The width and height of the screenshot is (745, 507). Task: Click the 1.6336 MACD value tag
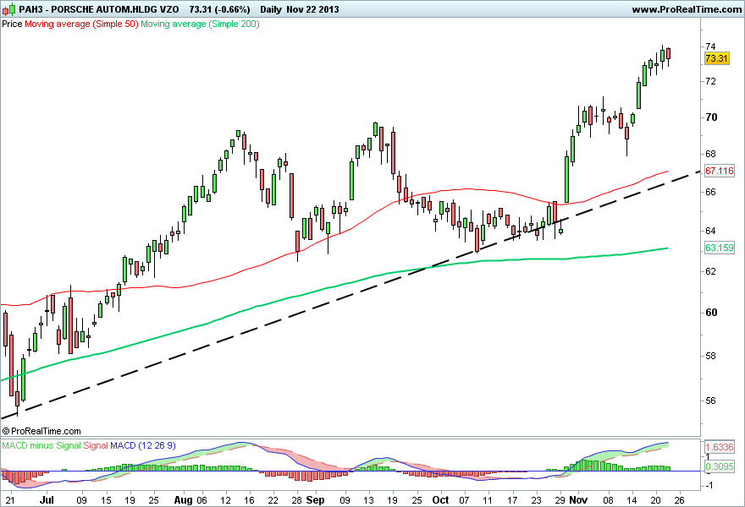tap(720, 447)
